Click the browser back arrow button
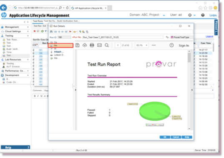This screenshot has width=224, height=158. [3, 8]
